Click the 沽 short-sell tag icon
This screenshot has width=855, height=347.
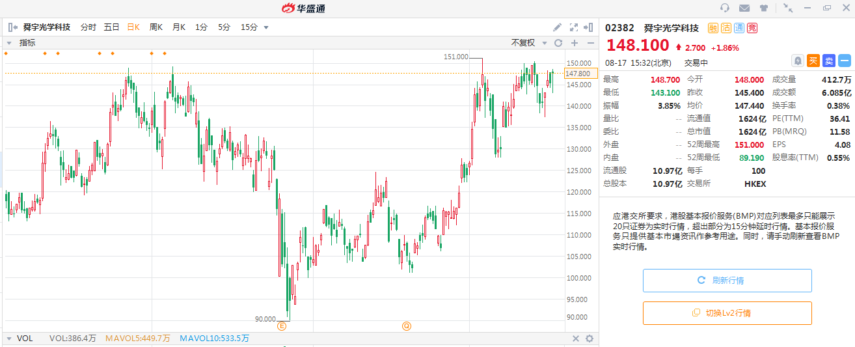726,28
